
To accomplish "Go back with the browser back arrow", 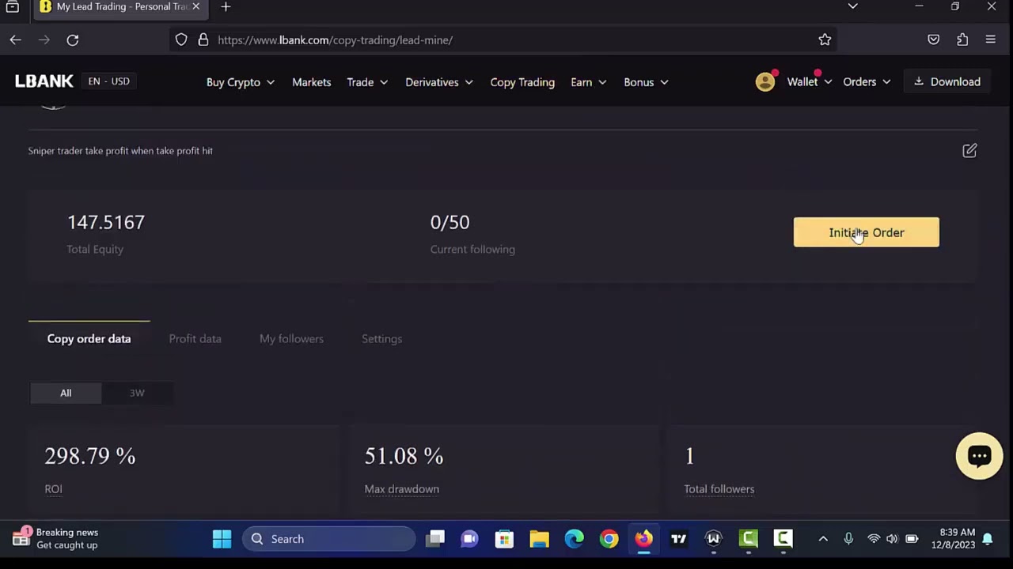I will click(16, 40).
